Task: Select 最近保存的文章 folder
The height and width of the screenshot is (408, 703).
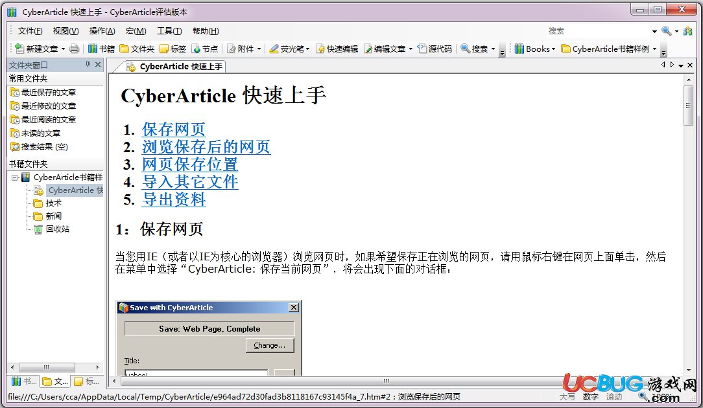Action: [x=43, y=92]
